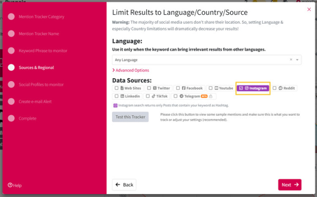Enable the Twitter data source checkbox
Viewport: 317px width, 197px height.
pos(149,88)
